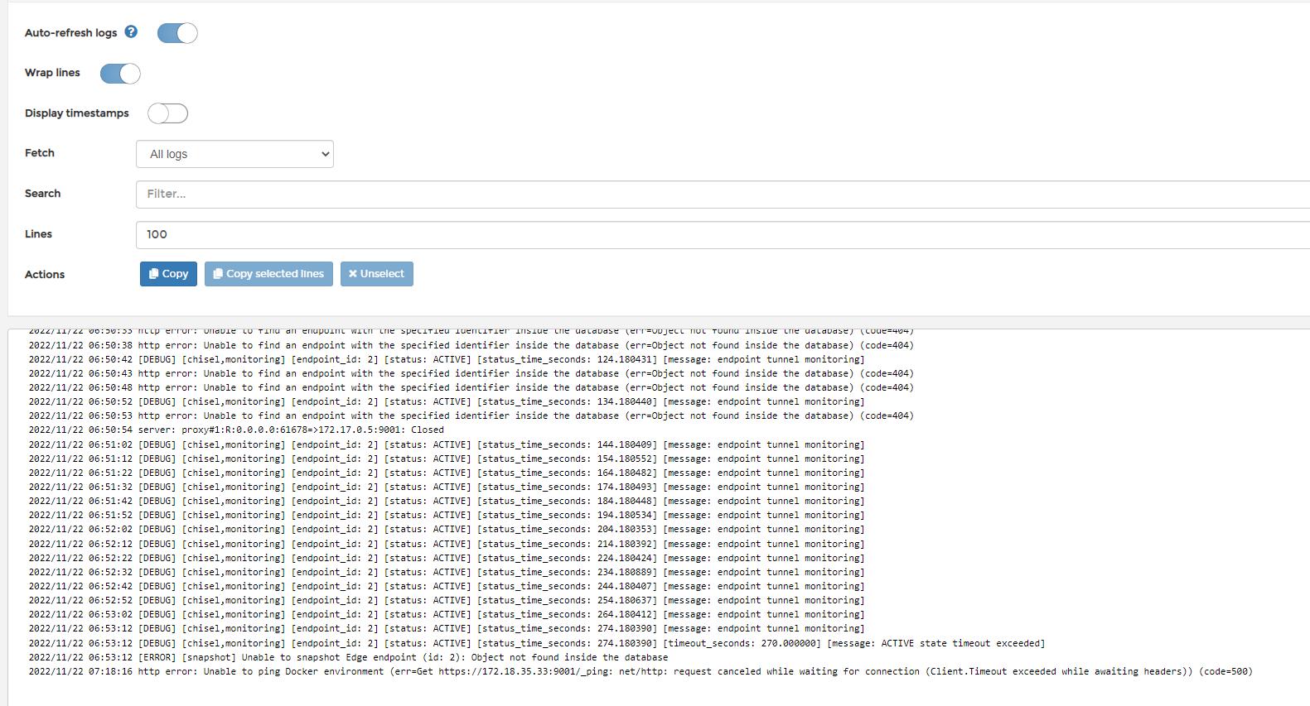Select the log line with status_time_seconds 144.180409
This screenshot has width=1310, height=706.
[x=447, y=444]
